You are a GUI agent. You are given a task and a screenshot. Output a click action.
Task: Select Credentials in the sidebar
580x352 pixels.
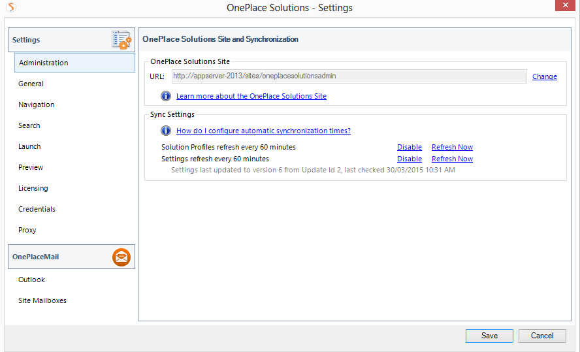coord(37,209)
